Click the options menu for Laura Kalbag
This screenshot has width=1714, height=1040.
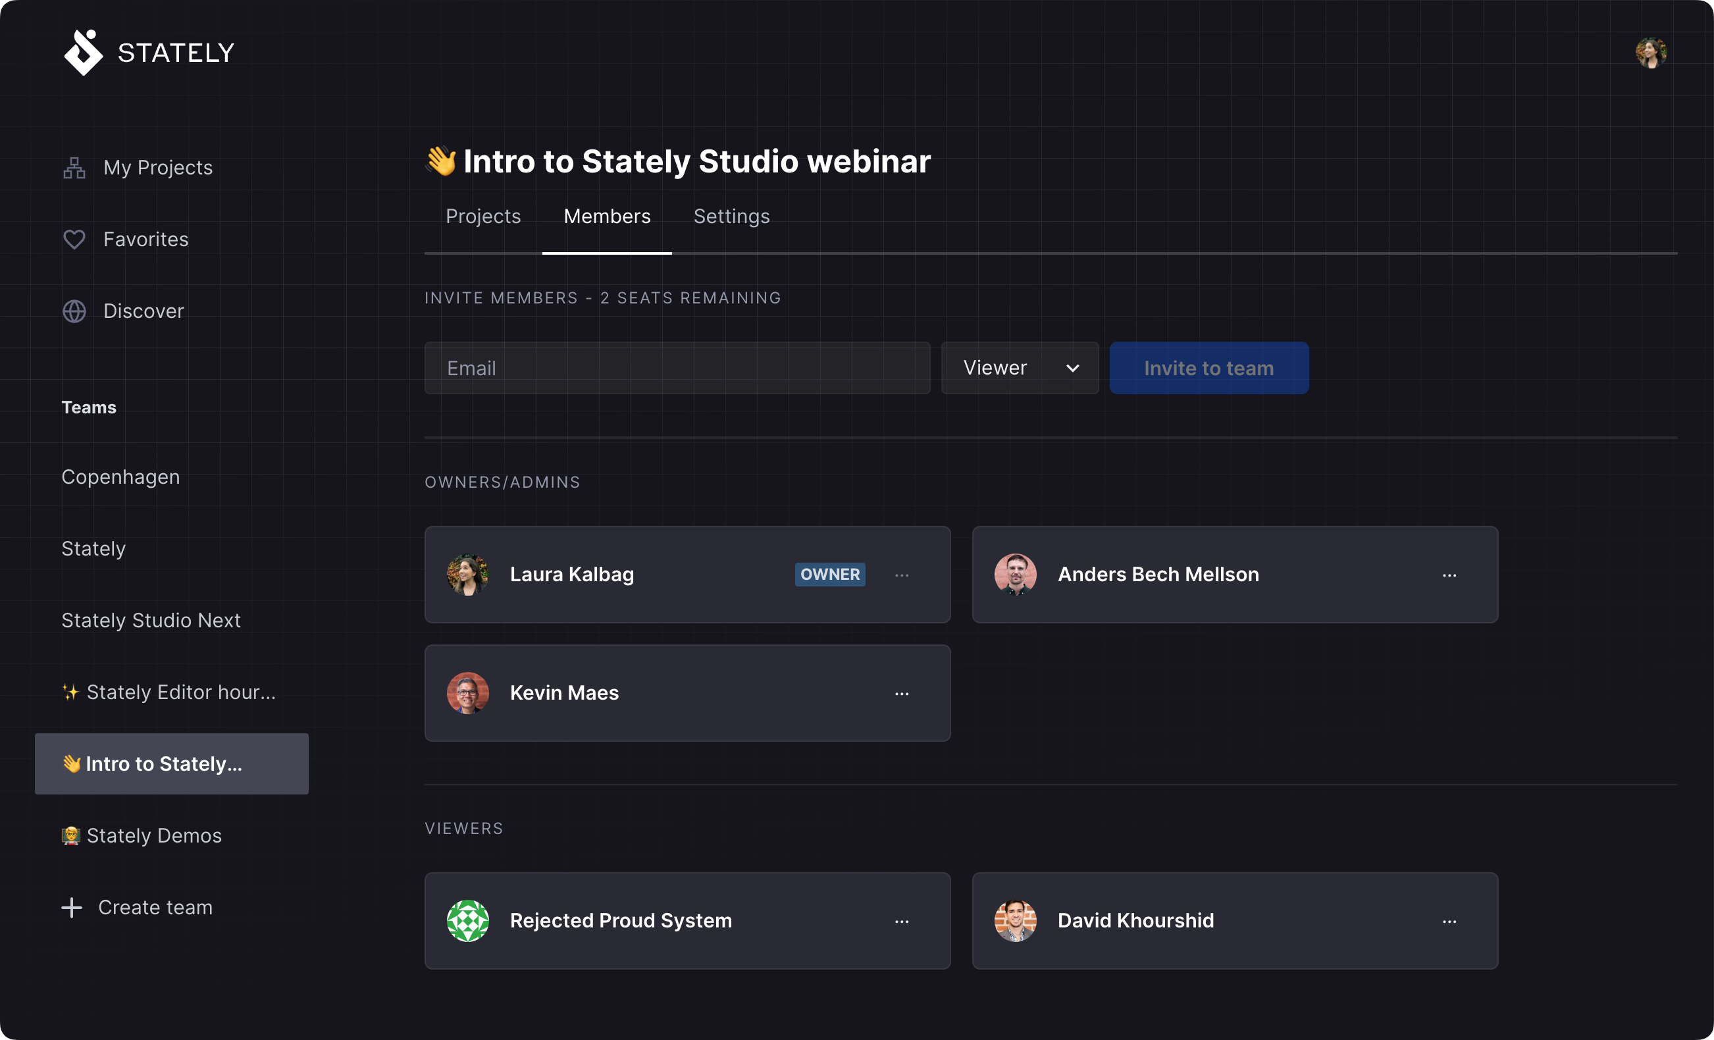[902, 575]
